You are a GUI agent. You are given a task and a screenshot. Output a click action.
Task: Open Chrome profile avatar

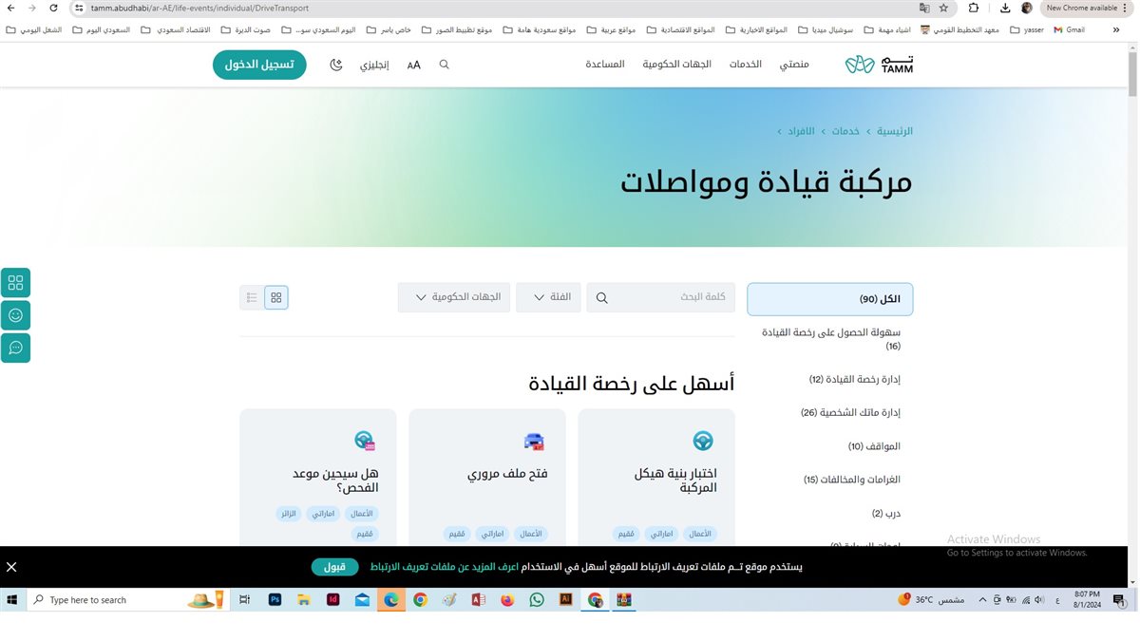pos(1027,8)
